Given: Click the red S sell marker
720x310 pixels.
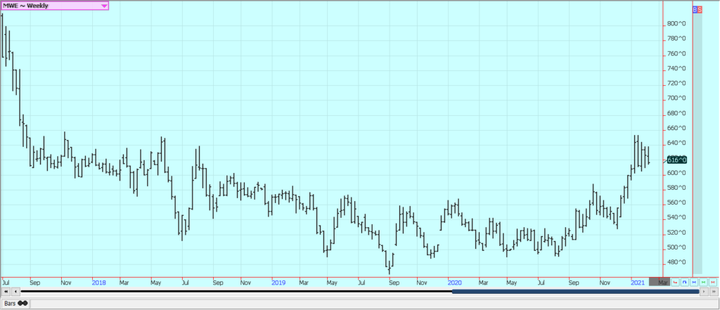Looking at the screenshot, I should [x=700, y=9].
